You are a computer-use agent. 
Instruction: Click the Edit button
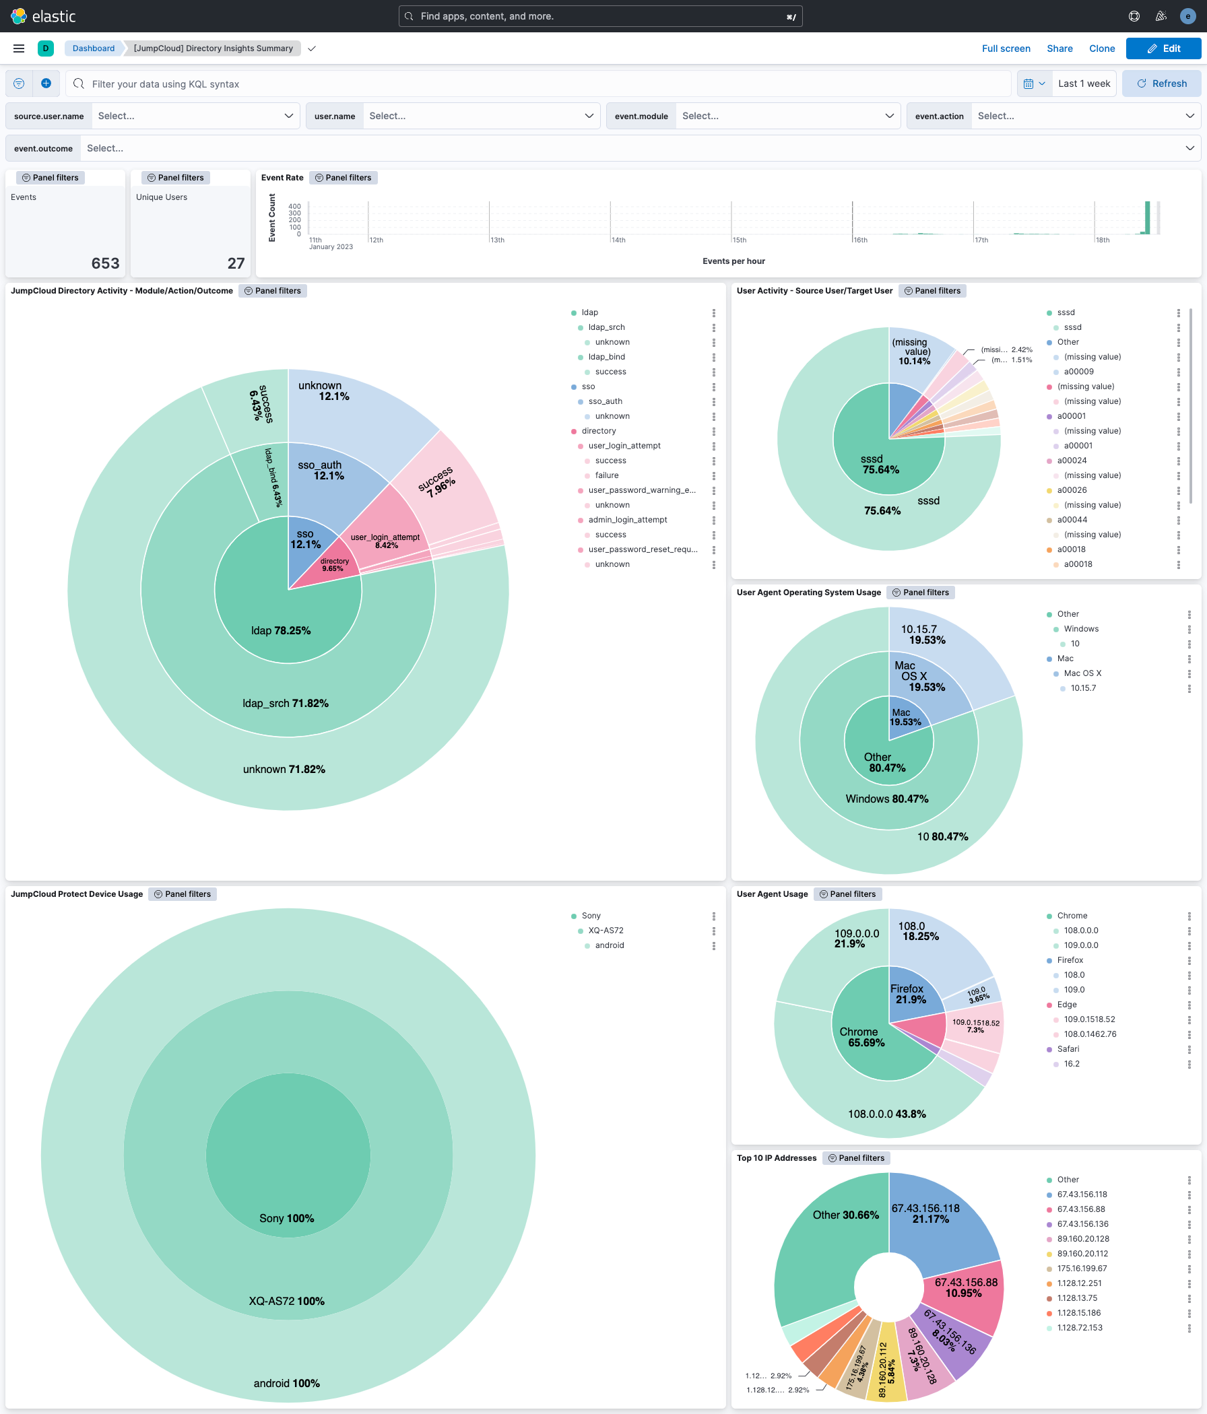pyautogui.click(x=1164, y=48)
